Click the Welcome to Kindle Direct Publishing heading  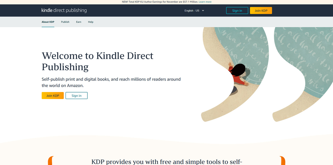[98, 61]
